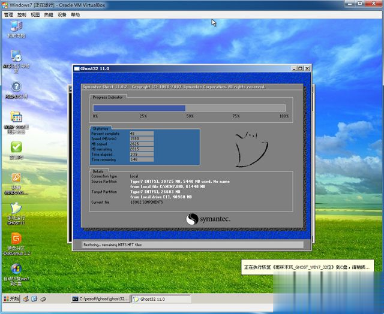Close the Ghost32 11.0 window

pyautogui.click(x=307, y=69)
